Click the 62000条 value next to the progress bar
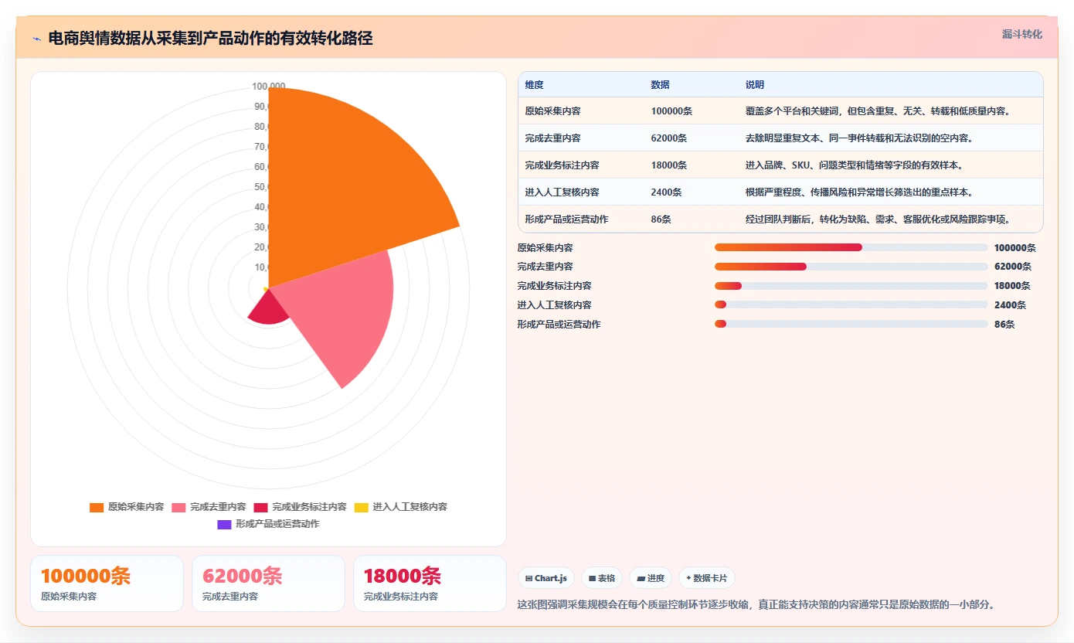 pyautogui.click(x=1013, y=267)
